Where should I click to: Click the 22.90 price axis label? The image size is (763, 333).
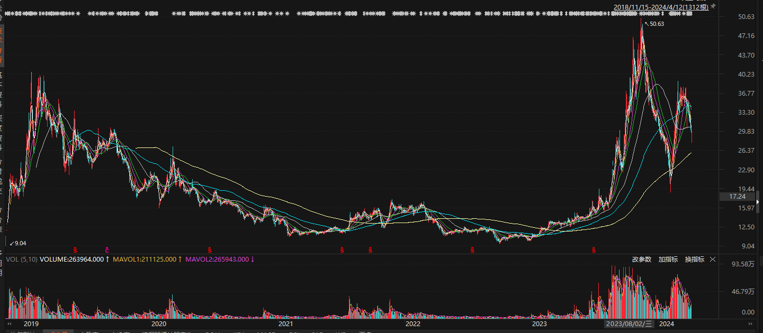click(x=746, y=170)
